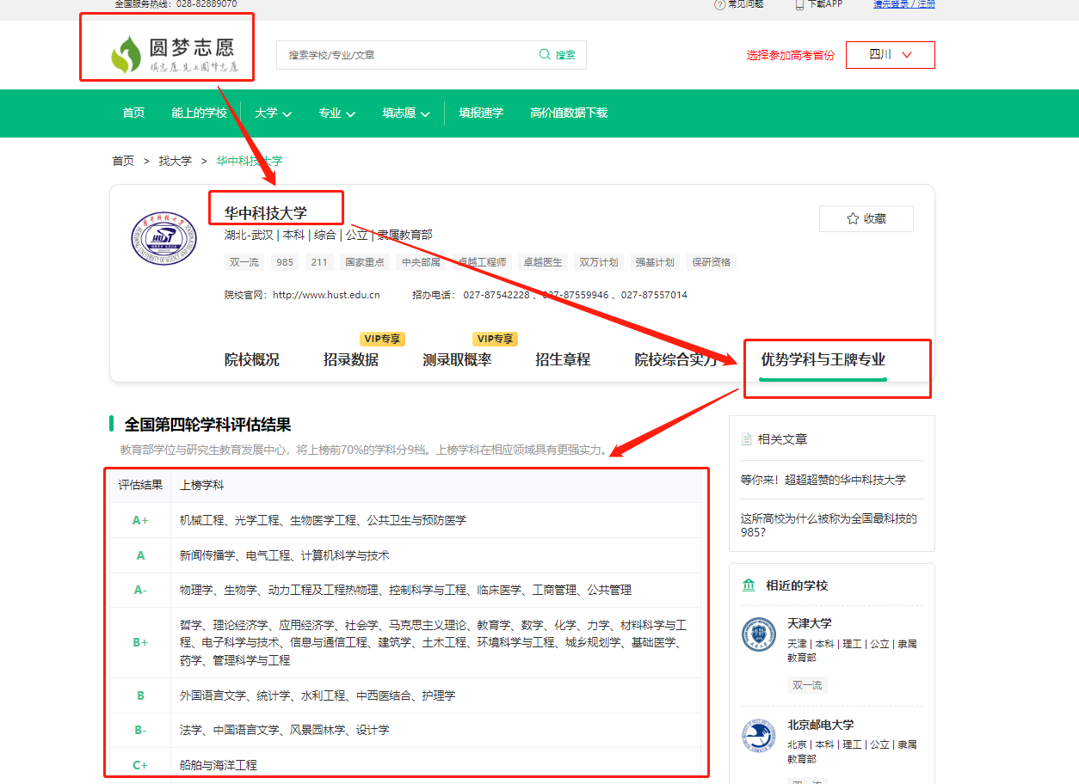Switch to the 测录取概率 tab

pos(457,360)
